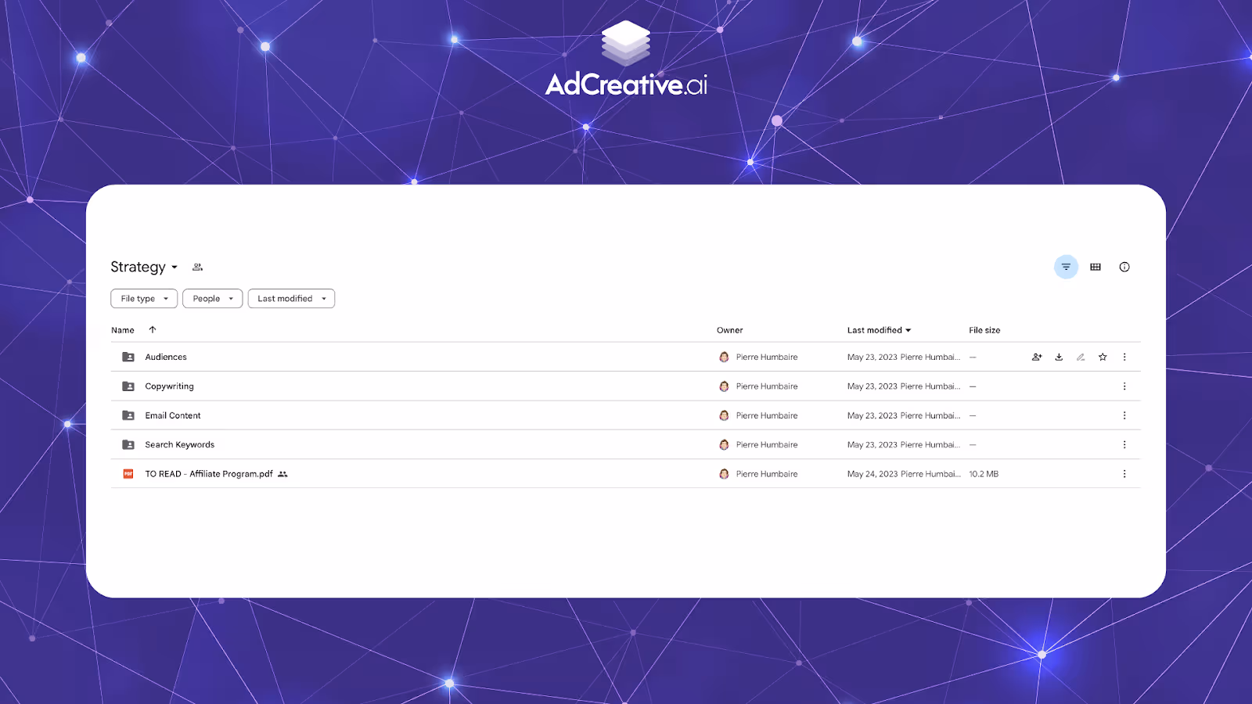The width and height of the screenshot is (1252, 704).
Task: Open more actions for Email Content
Action: (1124, 415)
